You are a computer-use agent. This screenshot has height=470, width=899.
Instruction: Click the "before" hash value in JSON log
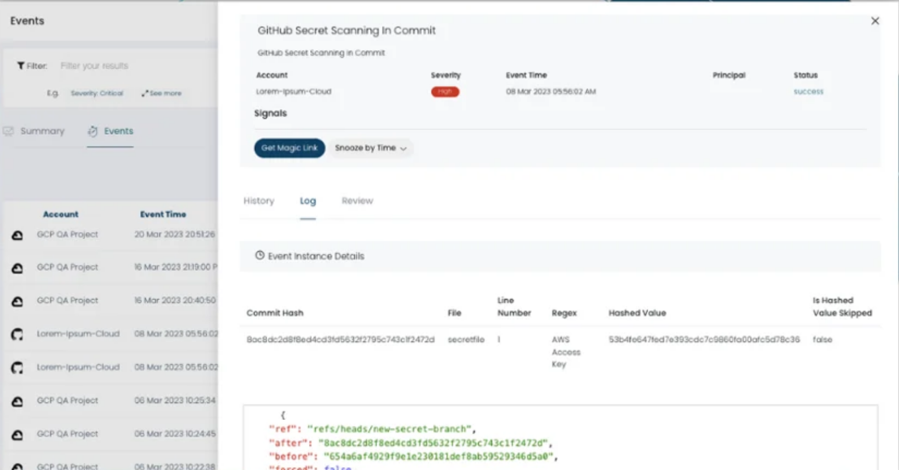[x=439, y=456]
